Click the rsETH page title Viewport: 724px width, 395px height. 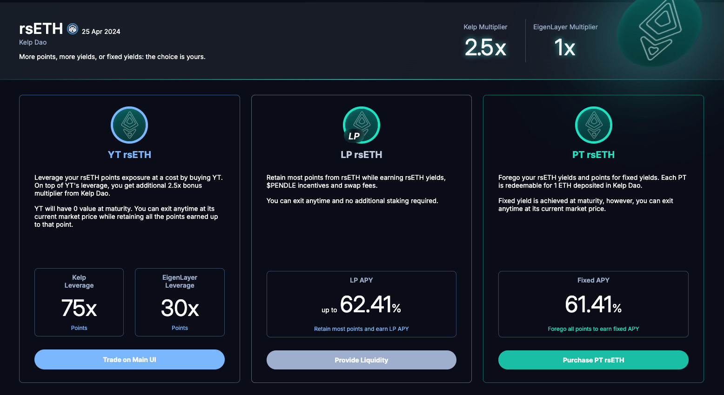point(41,29)
